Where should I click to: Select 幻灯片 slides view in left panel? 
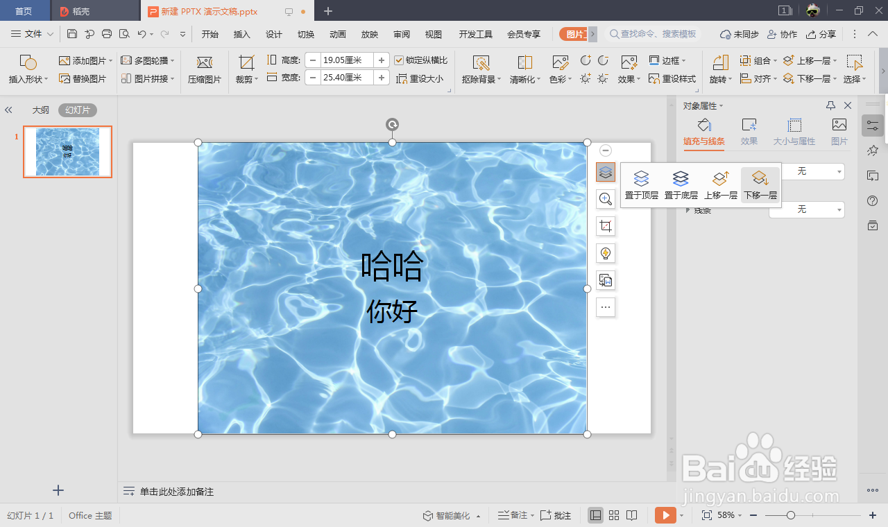(78, 110)
